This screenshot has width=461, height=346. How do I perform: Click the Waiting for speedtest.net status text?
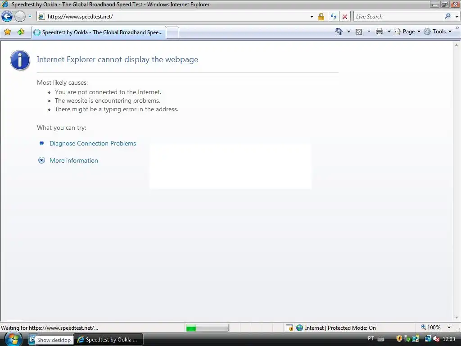coord(50,328)
